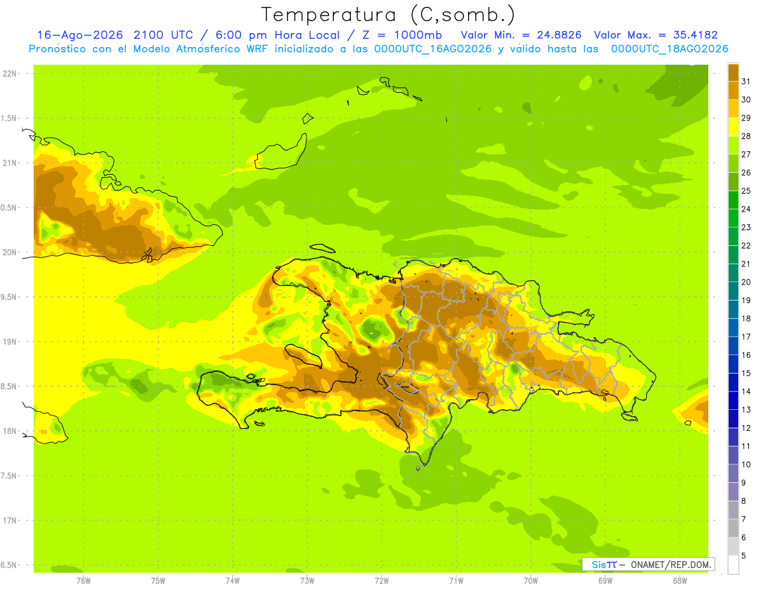Click the "Valor Min. = 24.8826" value
This screenshot has height=589, width=763.
(x=522, y=35)
